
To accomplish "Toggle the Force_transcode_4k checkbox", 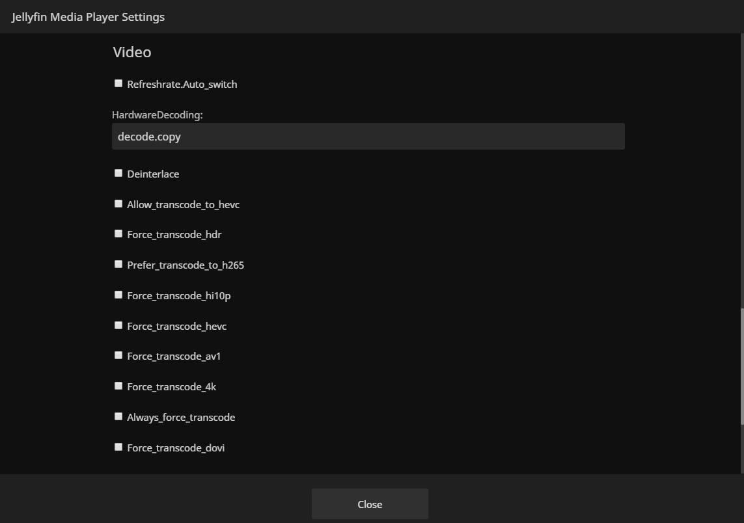I will pos(118,386).
